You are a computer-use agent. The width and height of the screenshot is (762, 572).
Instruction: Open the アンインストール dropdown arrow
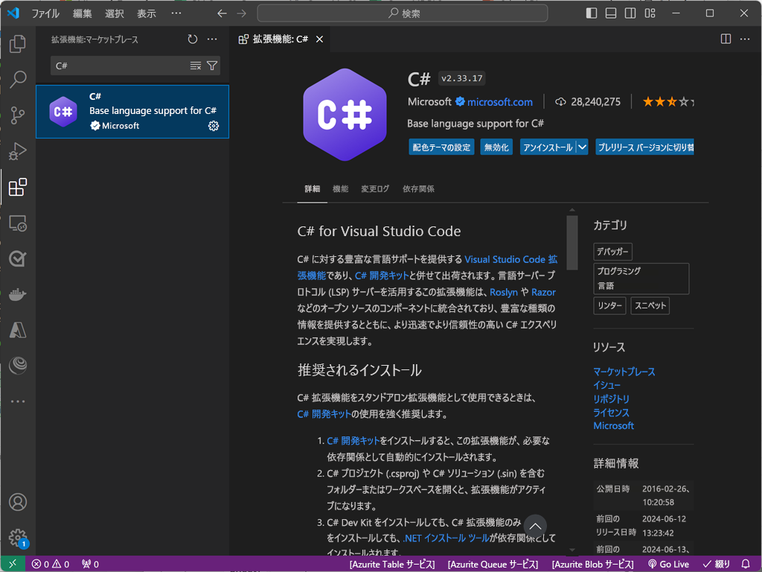(581, 147)
